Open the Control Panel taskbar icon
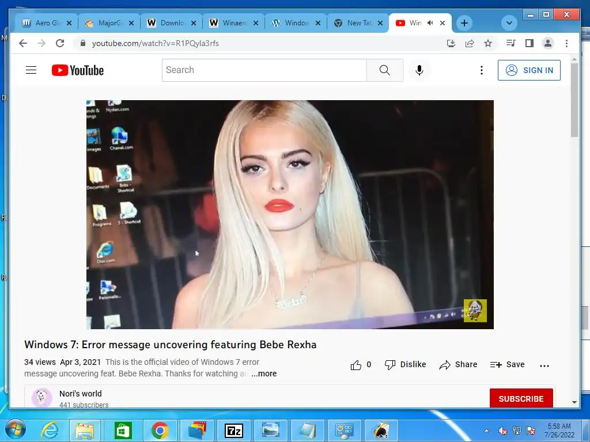Viewport: 590px width, 442px height. (x=345, y=430)
